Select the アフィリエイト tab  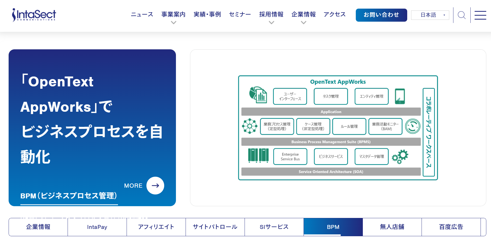(156, 227)
